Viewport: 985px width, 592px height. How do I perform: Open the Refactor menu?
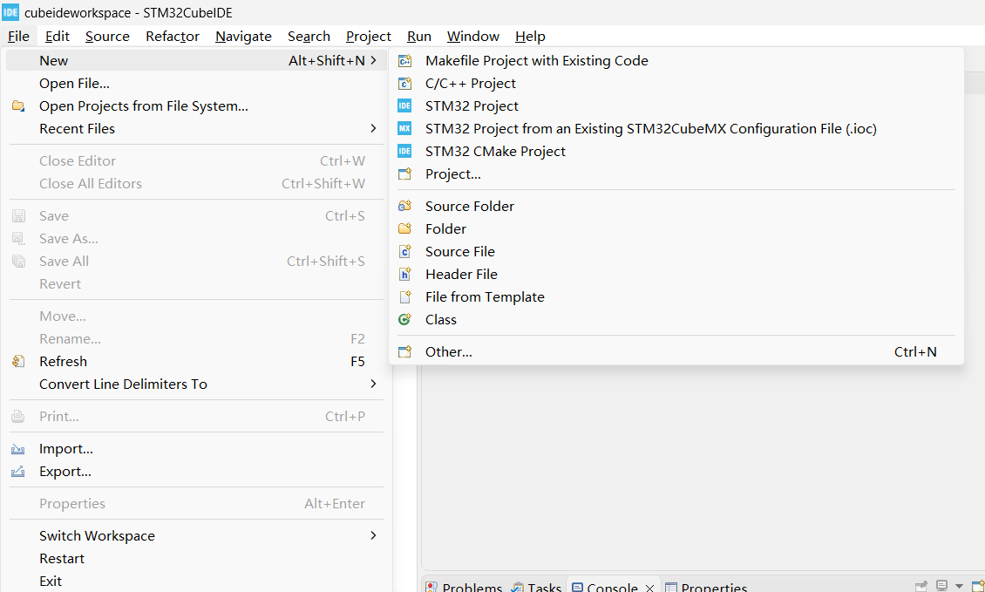coord(172,37)
